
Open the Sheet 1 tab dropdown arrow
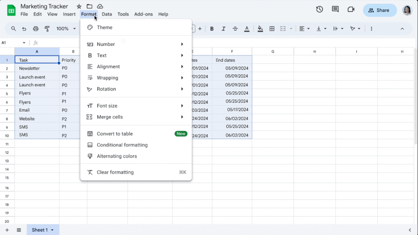[x=52, y=230]
